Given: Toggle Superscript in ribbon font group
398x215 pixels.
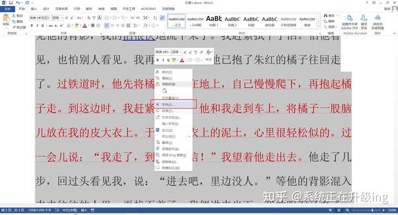Looking at the screenshot, I should (61, 25).
